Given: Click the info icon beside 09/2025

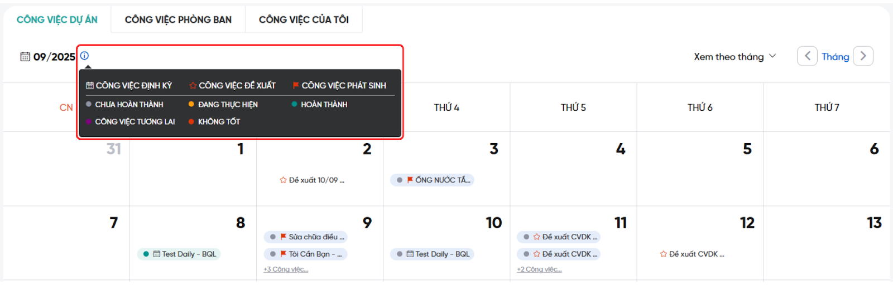Looking at the screenshot, I should [x=84, y=56].
